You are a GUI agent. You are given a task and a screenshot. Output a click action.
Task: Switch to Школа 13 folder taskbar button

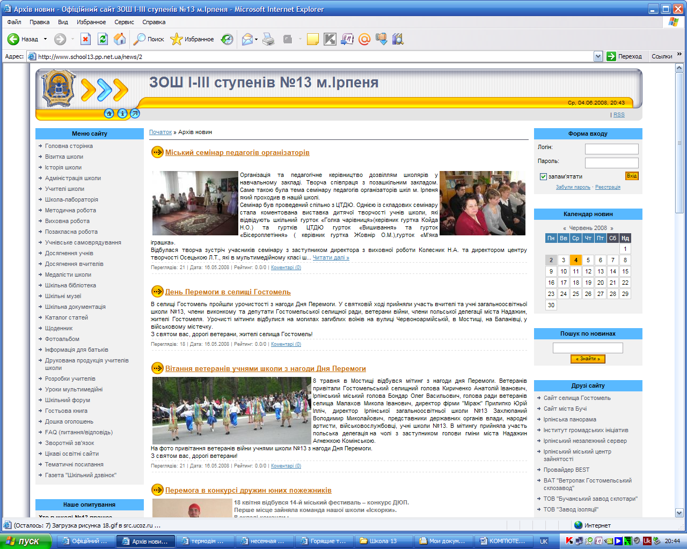click(384, 541)
